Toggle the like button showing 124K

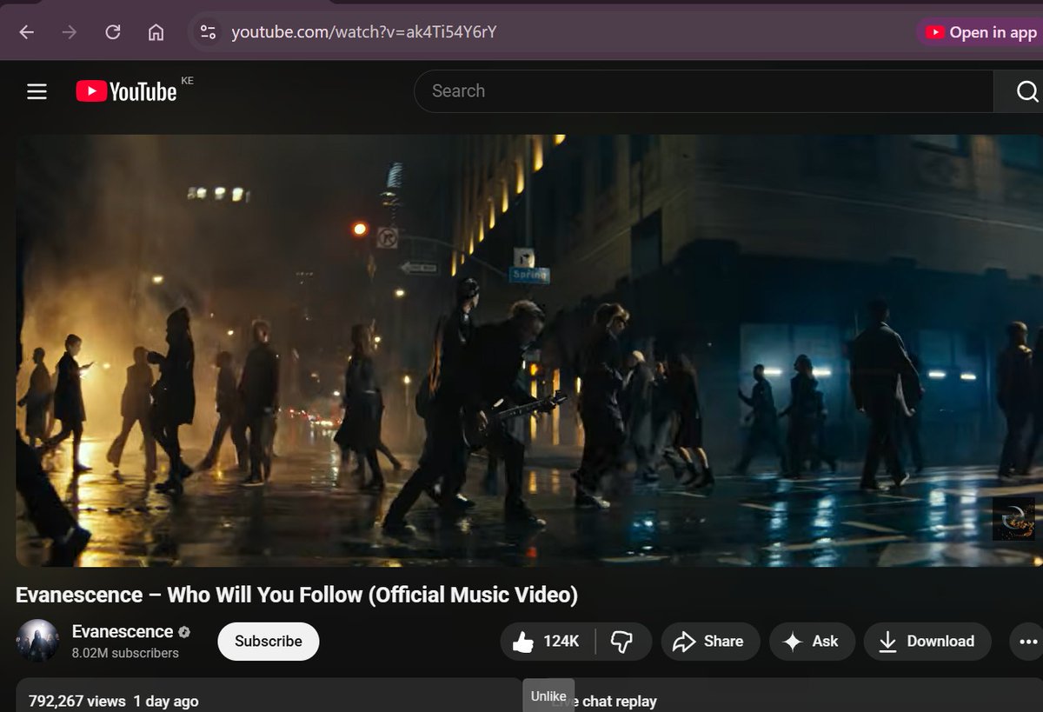click(x=548, y=642)
